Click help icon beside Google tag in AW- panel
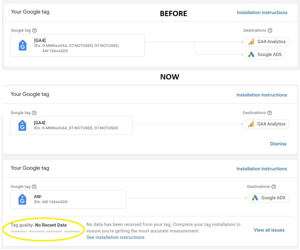Screen dimensions: 300x250 [x=34, y=187]
